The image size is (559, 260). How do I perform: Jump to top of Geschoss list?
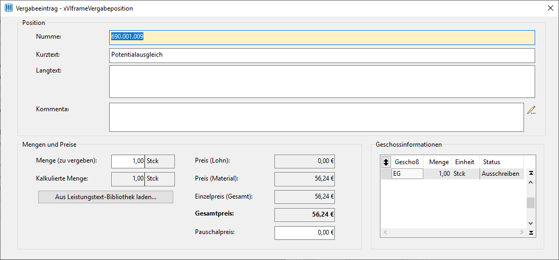[x=531, y=173]
